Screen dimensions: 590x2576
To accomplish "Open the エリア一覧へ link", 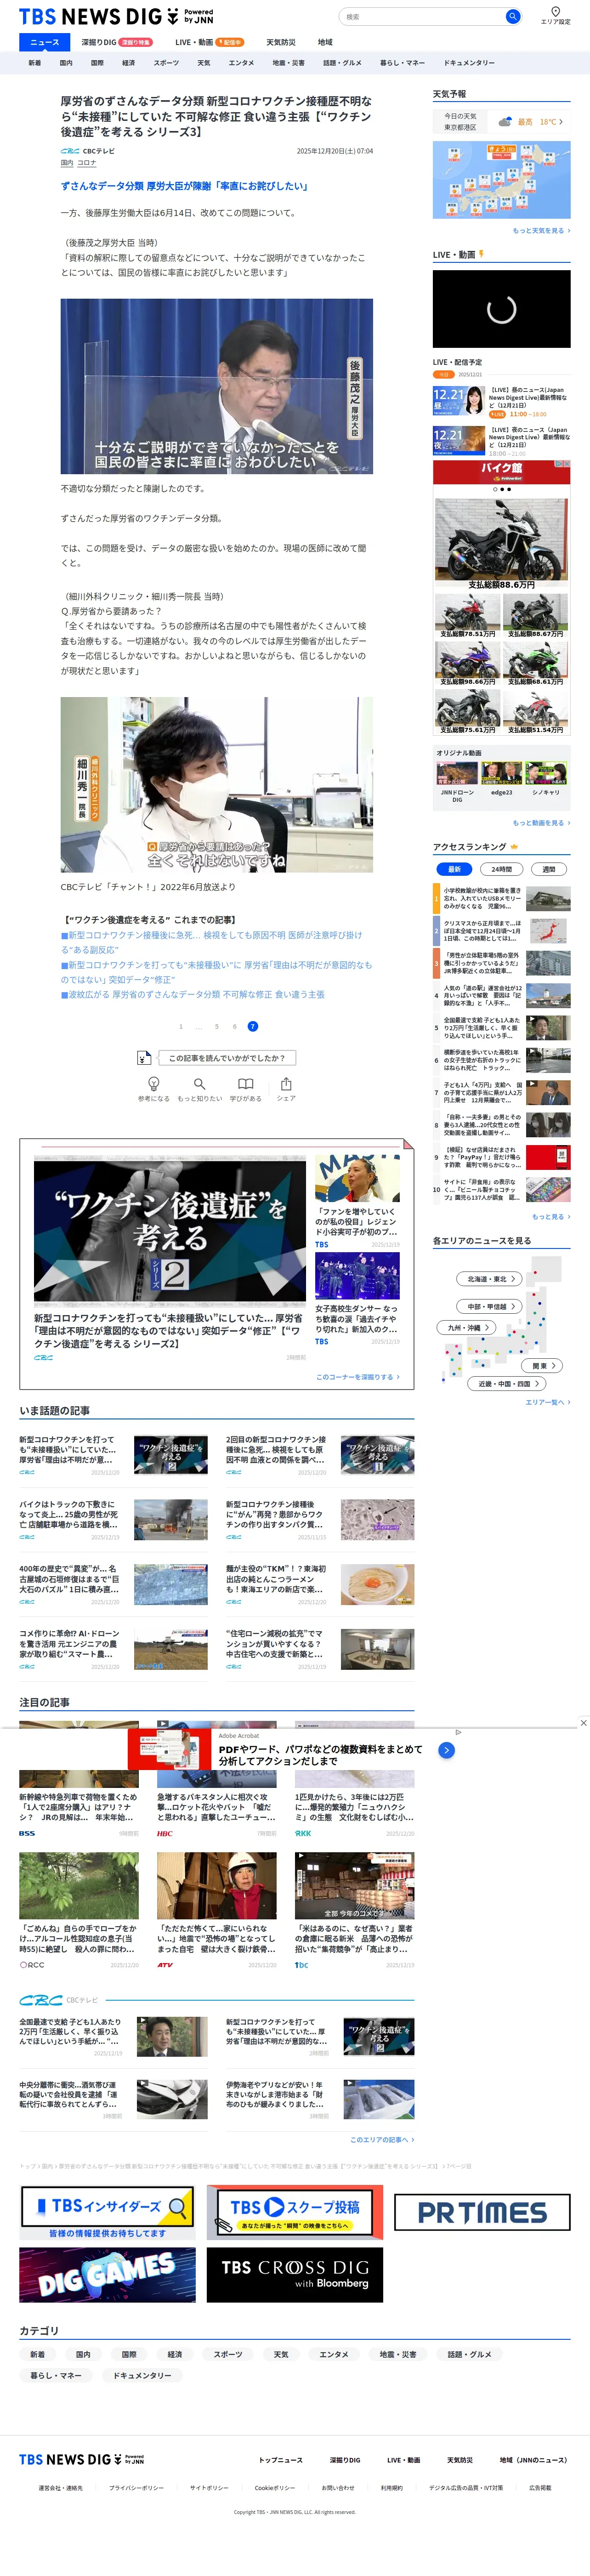I will click(x=548, y=1402).
